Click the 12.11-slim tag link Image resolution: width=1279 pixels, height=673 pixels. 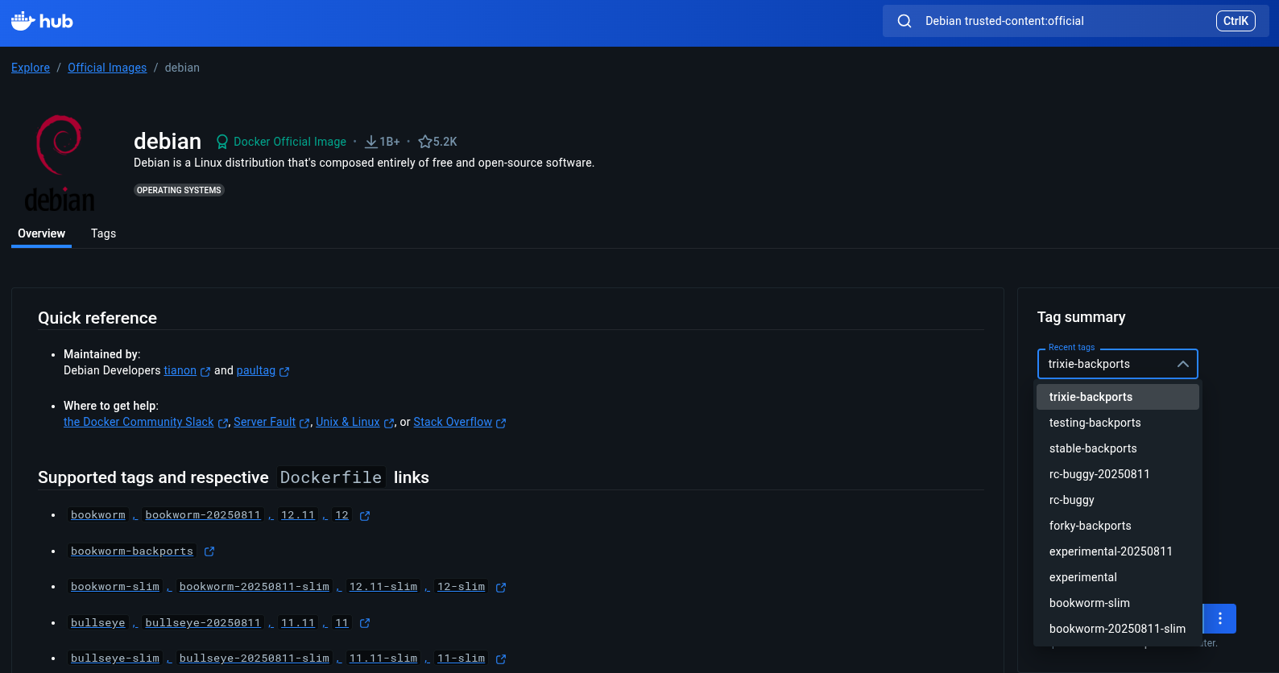tap(383, 587)
